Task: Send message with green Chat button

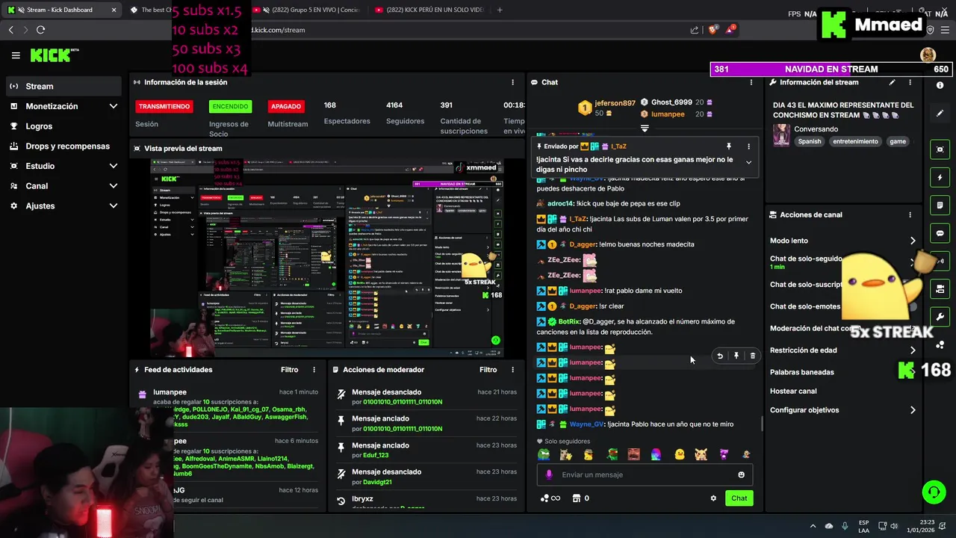Action: tap(739, 498)
